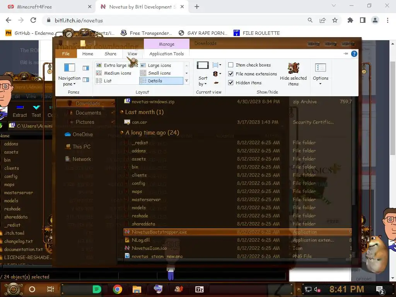Toggle Chrome side panel icon
The width and height of the screenshot is (396, 297).
click(x=363, y=20)
